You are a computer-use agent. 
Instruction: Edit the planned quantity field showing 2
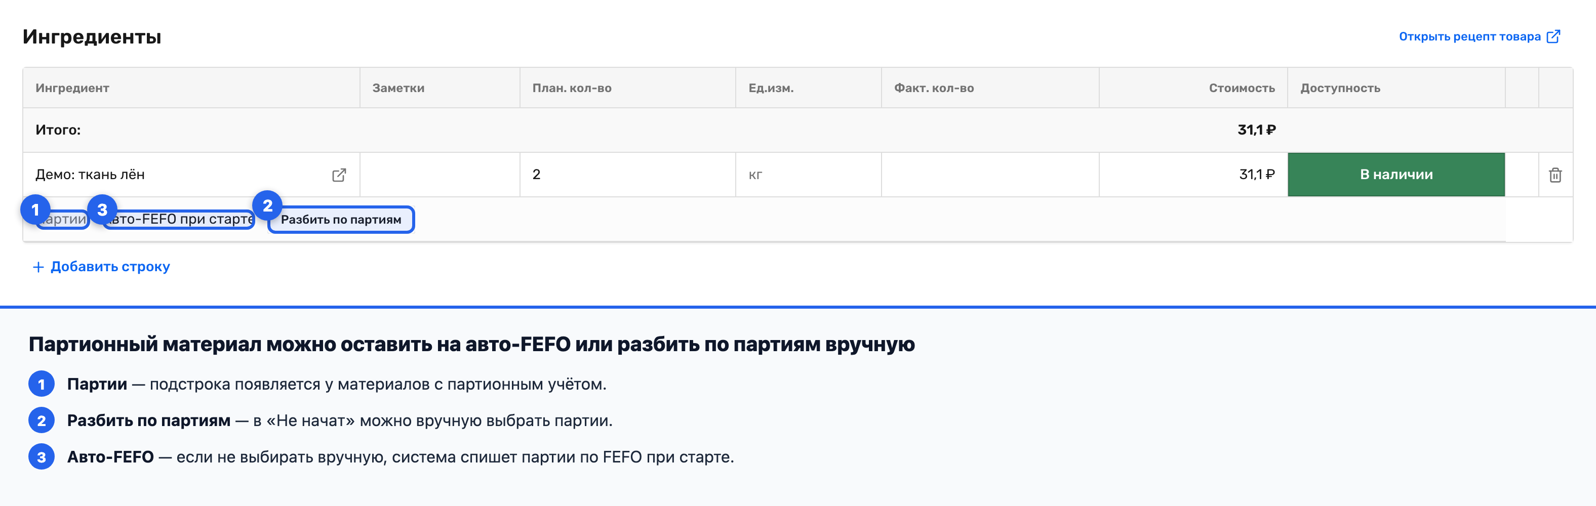(x=627, y=175)
